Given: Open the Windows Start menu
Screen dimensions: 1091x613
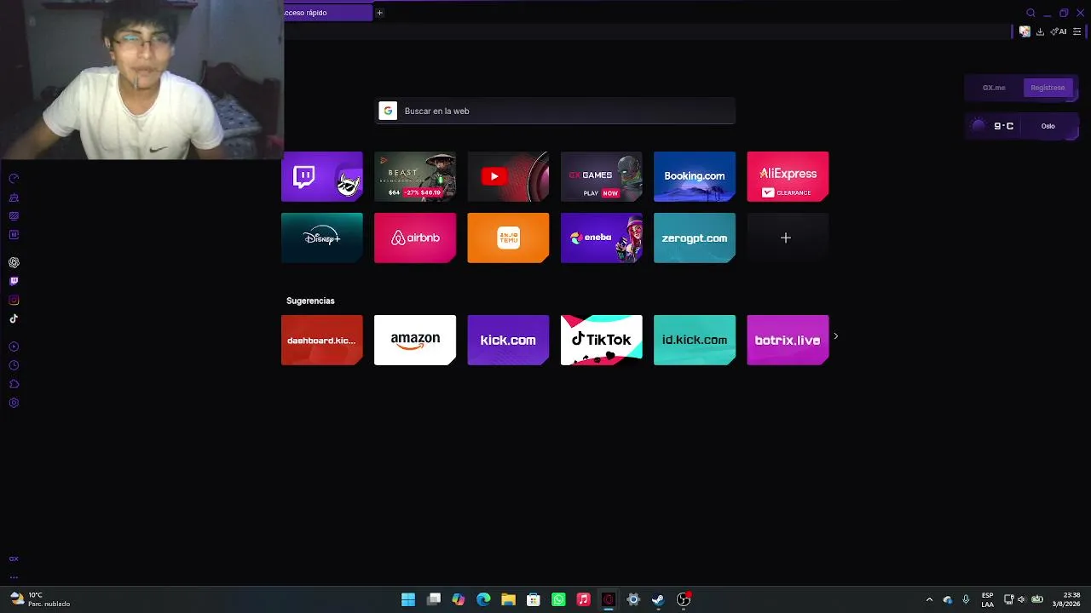Looking at the screenshot, I should 408,599.
